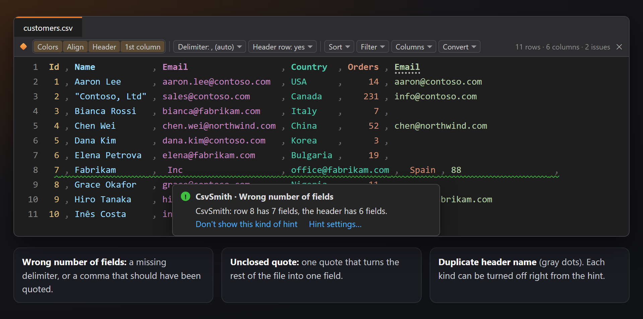Click the chen.wei@northwind.com cell

tap(219, 126)
